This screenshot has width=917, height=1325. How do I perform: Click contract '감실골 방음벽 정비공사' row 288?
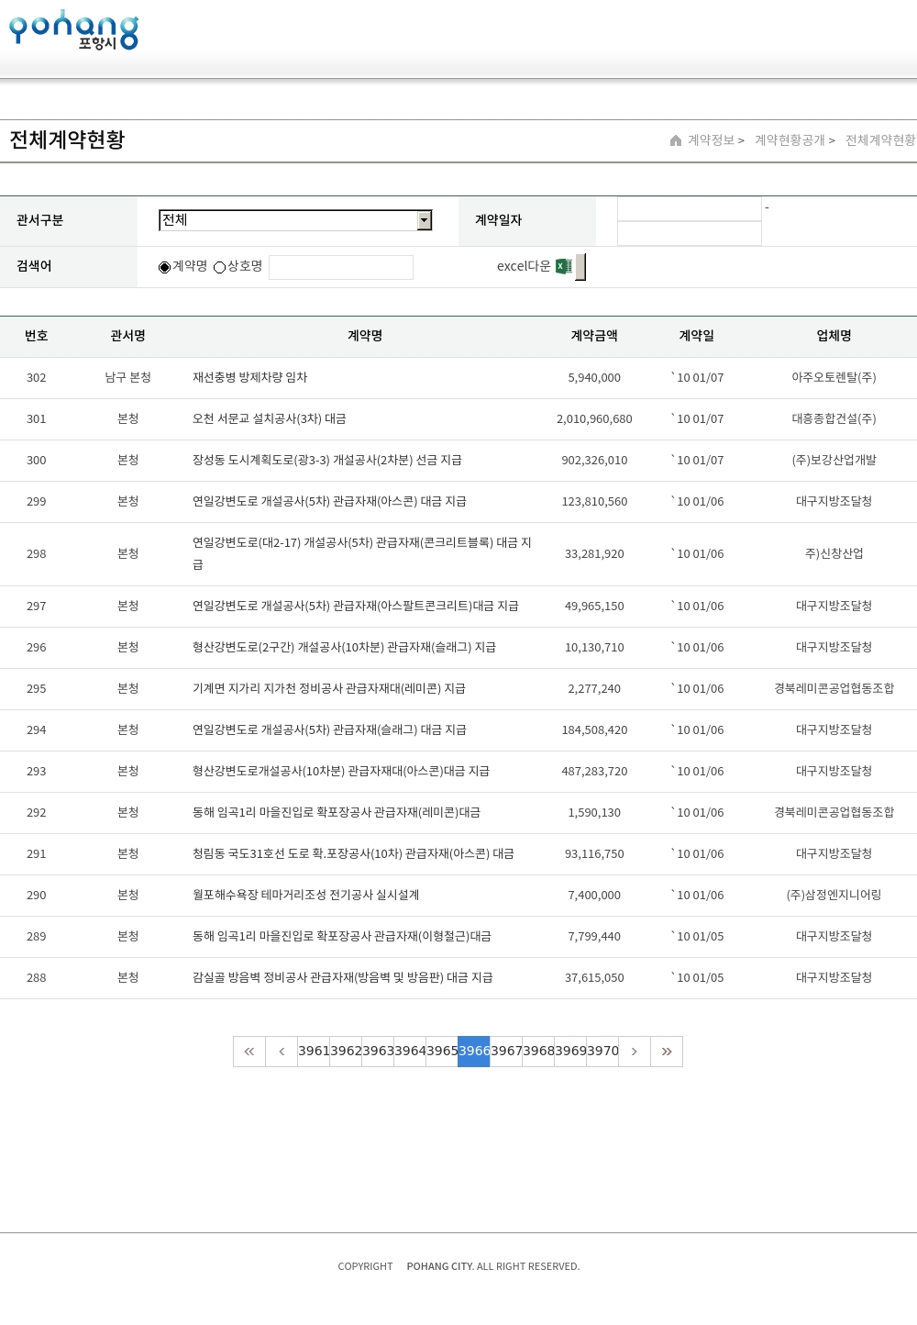pyautogui.click(x=343, y=978)
